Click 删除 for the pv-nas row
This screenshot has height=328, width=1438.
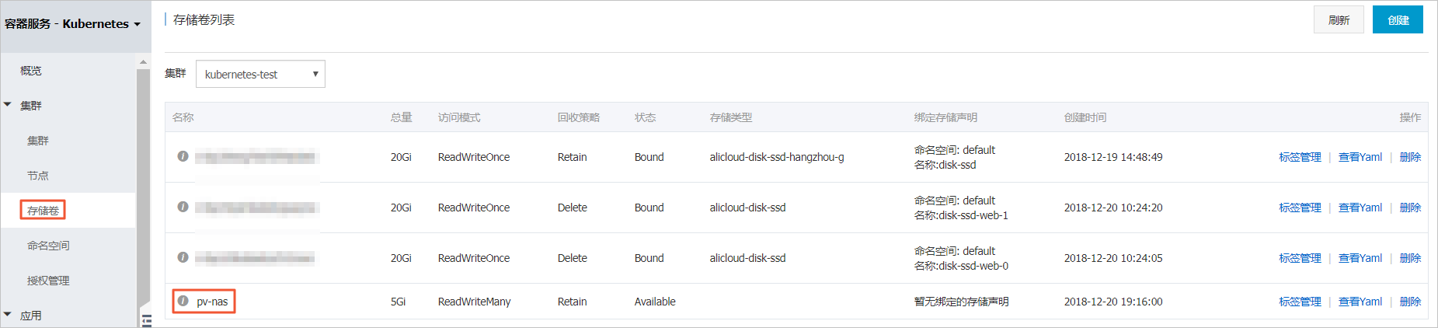pos(1410,302)
